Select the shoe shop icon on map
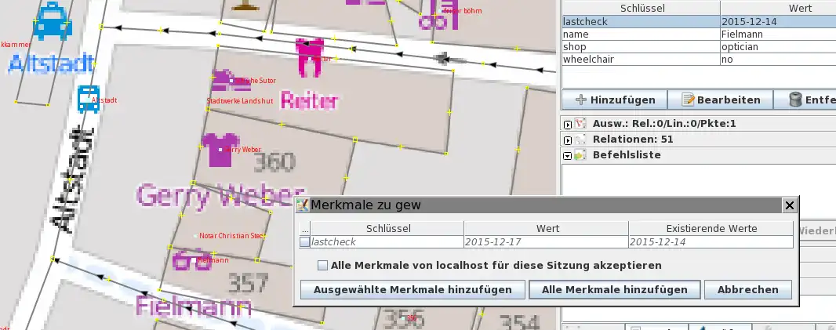 224,79
